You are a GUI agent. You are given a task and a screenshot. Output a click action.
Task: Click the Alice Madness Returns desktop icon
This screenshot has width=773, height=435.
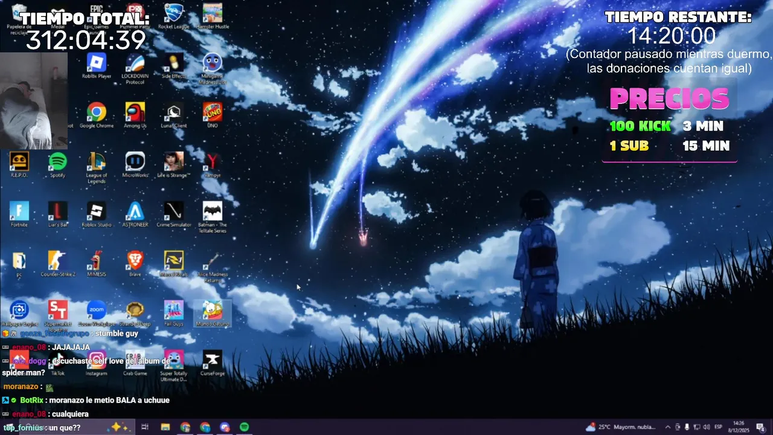click(212, 266)
